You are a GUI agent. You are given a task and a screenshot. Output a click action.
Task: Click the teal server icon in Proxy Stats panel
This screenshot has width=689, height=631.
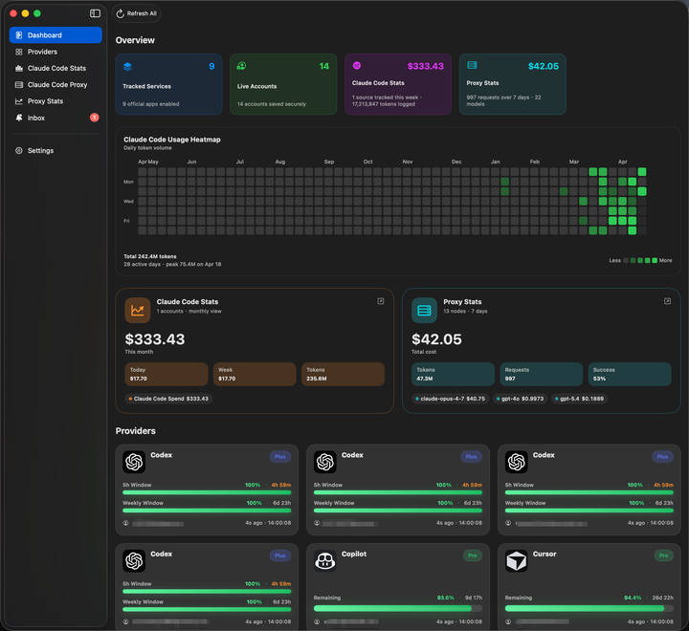pos(424,311)
